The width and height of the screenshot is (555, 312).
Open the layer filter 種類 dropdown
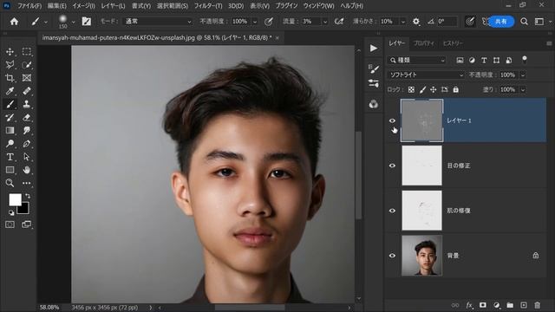coord(417,60)
